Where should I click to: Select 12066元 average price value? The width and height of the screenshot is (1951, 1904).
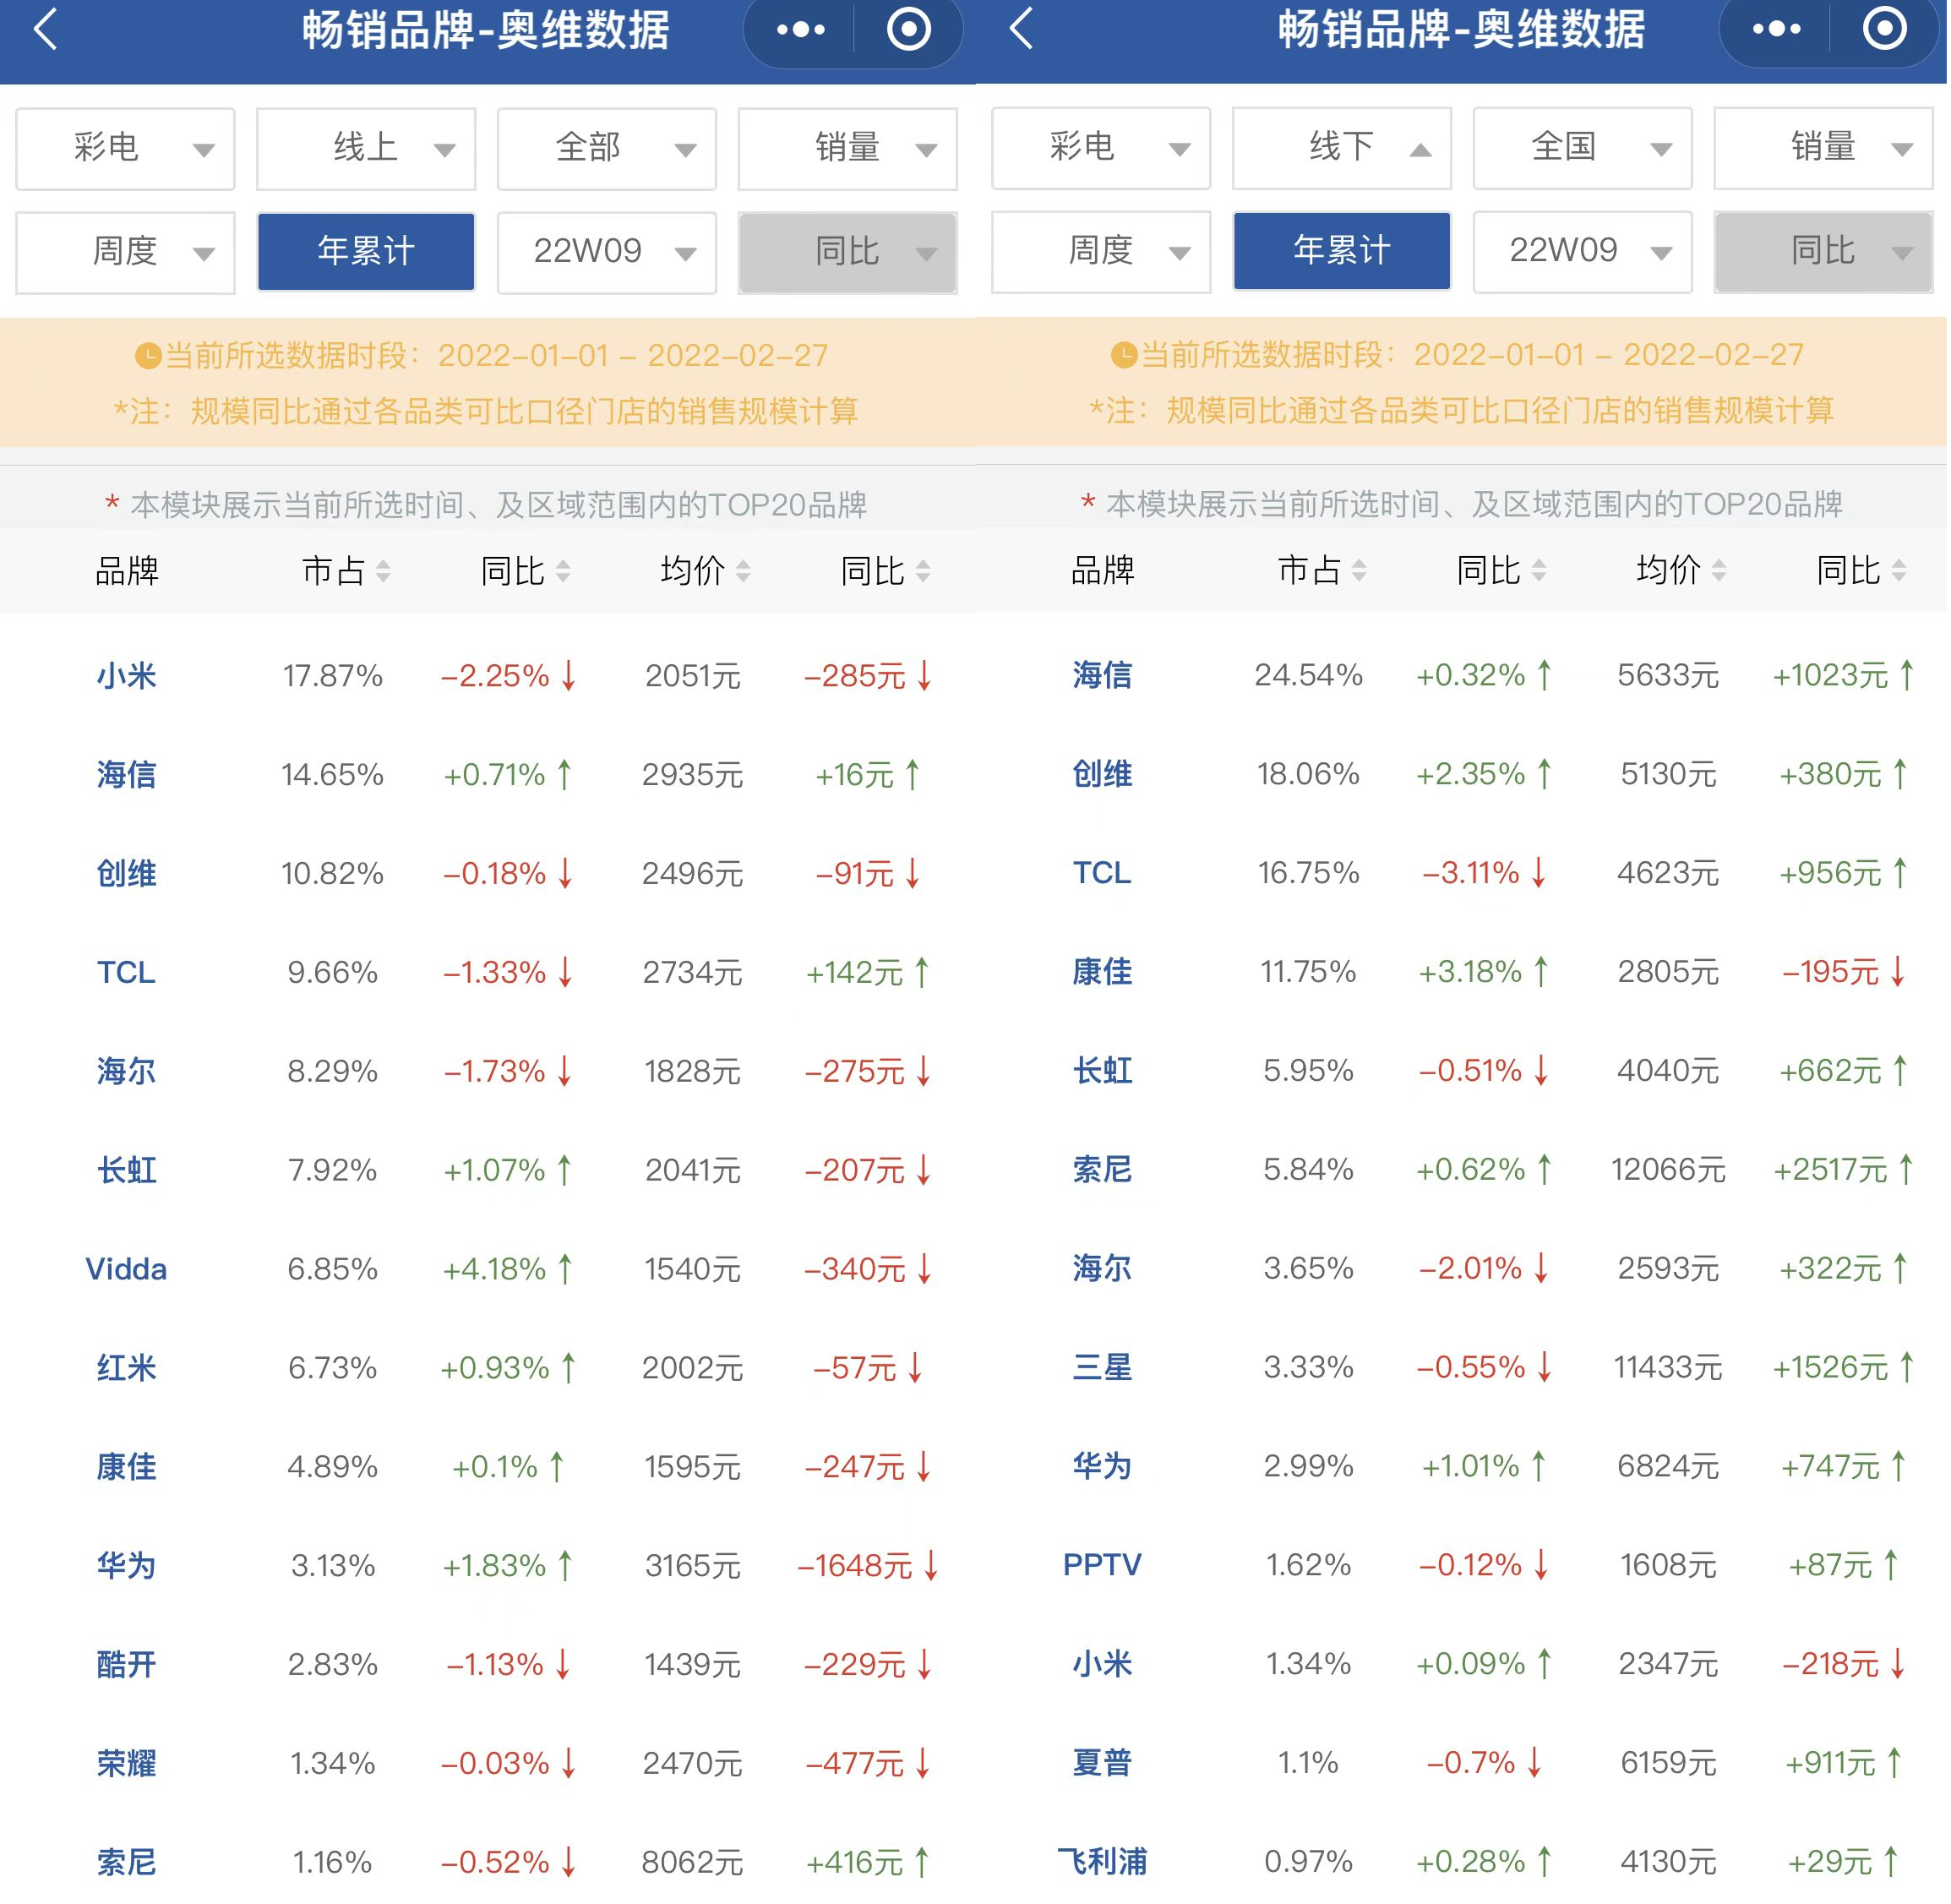point(1669,1171)
